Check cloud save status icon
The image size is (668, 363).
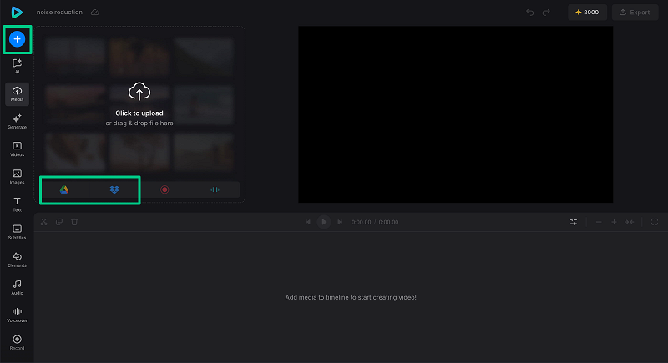click(x=95, y=13)
